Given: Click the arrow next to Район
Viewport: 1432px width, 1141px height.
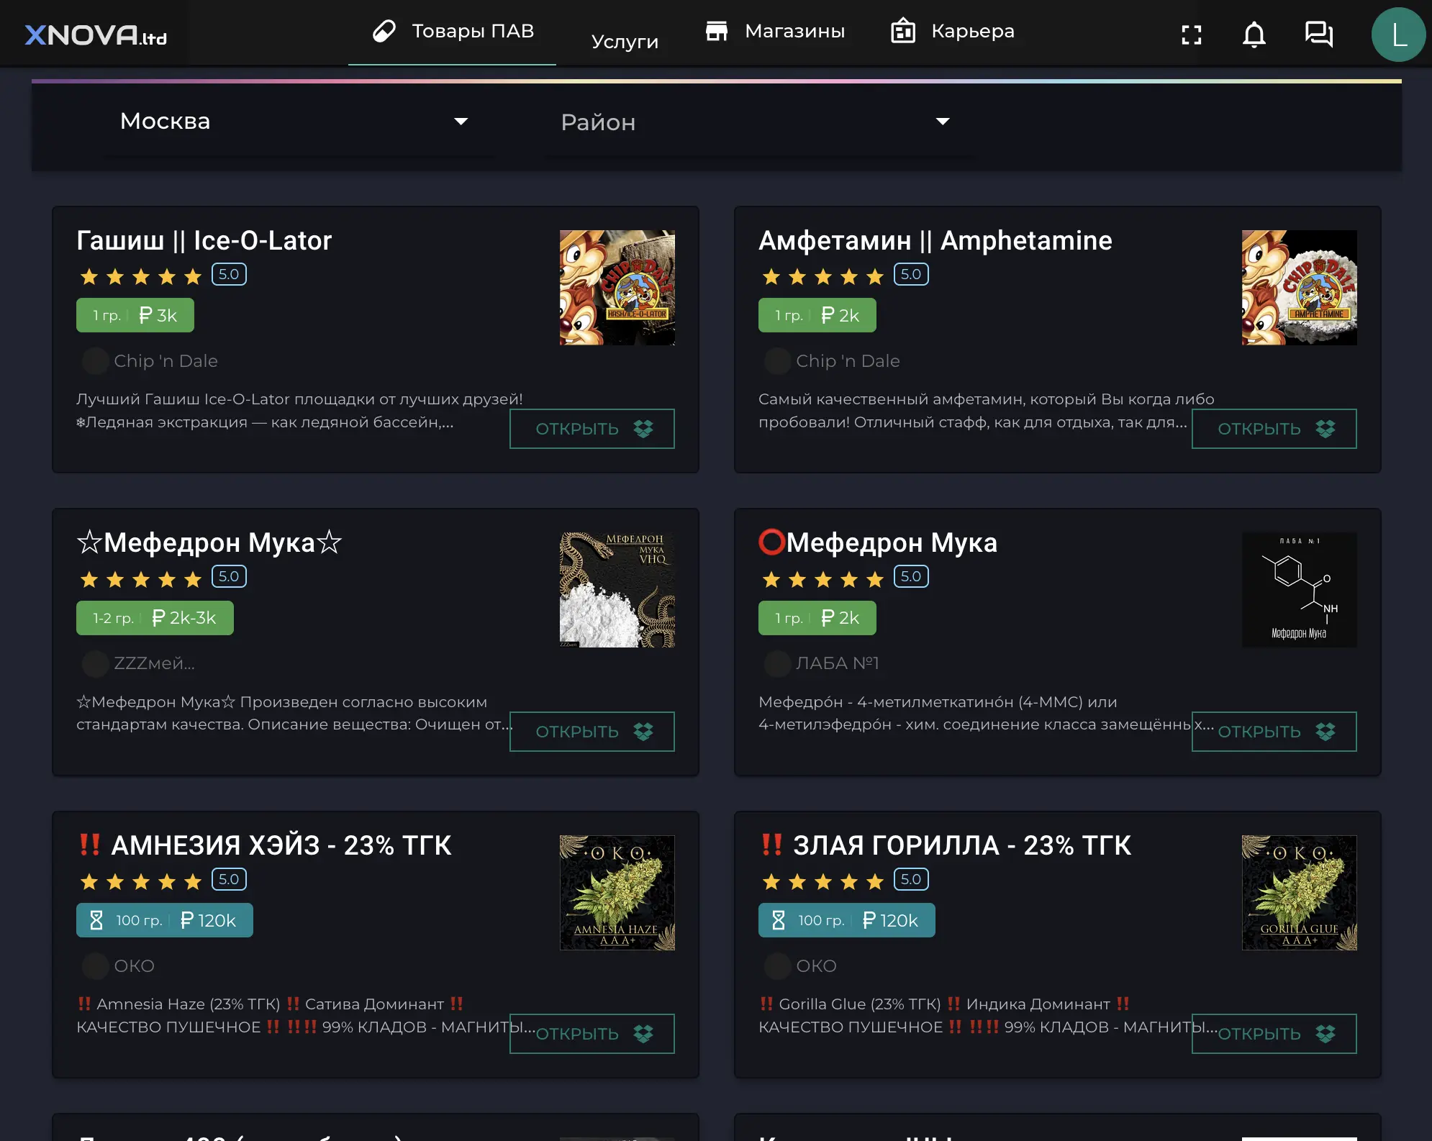Looking at the screenshot, I should tap(943, 122).
